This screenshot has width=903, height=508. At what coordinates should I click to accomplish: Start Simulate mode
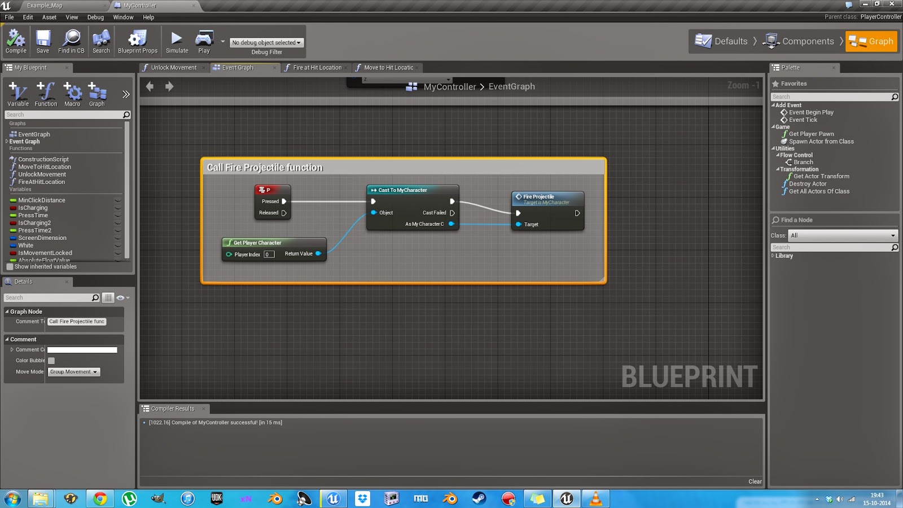tap(177, 41)
